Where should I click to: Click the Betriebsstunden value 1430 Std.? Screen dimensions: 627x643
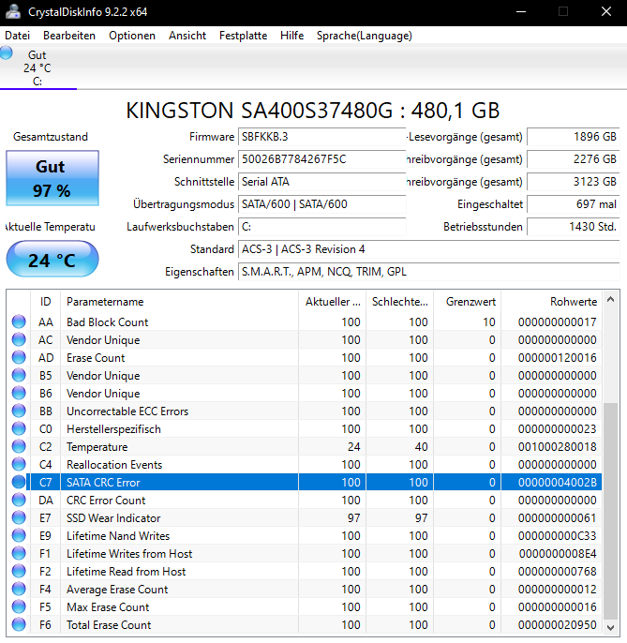tap(574, 227)
